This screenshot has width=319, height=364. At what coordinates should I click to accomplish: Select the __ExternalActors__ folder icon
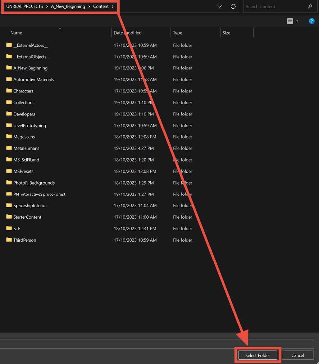[9, 45]
